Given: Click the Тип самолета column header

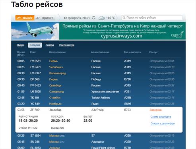Looking at the screenshot, I should point(132,52).
